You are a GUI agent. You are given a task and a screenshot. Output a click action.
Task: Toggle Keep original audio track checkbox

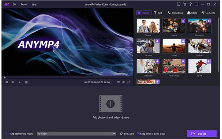pos(138,134)
